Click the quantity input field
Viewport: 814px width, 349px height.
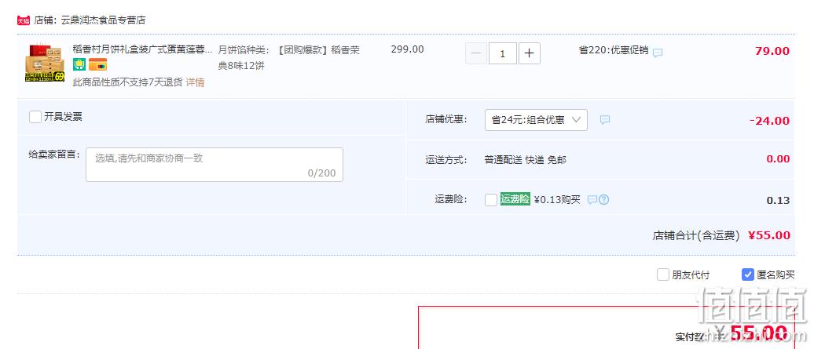[503, 53]
